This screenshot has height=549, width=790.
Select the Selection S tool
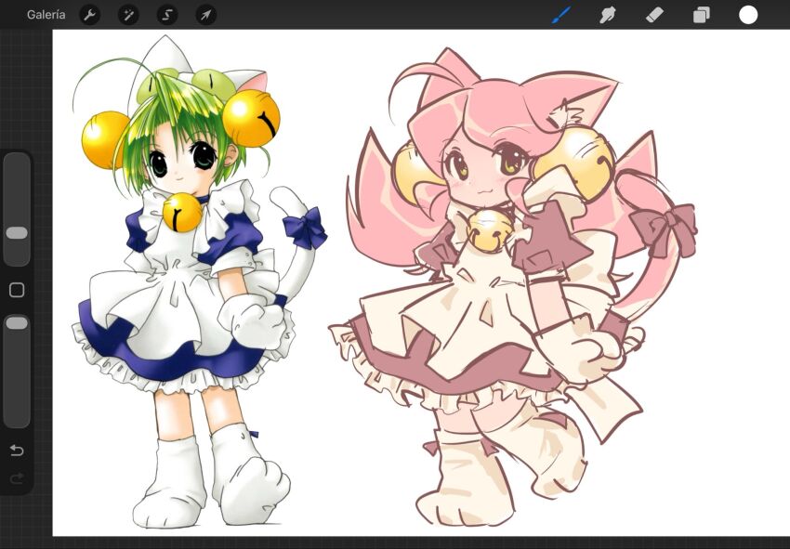[x=167, y=15]
